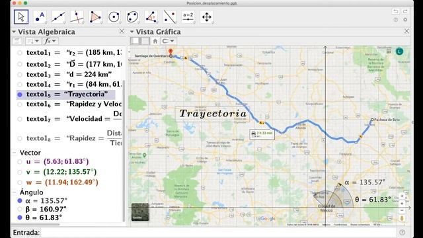Select the Angle tool
Screen dimensions: 423x238
click(151, 17)
